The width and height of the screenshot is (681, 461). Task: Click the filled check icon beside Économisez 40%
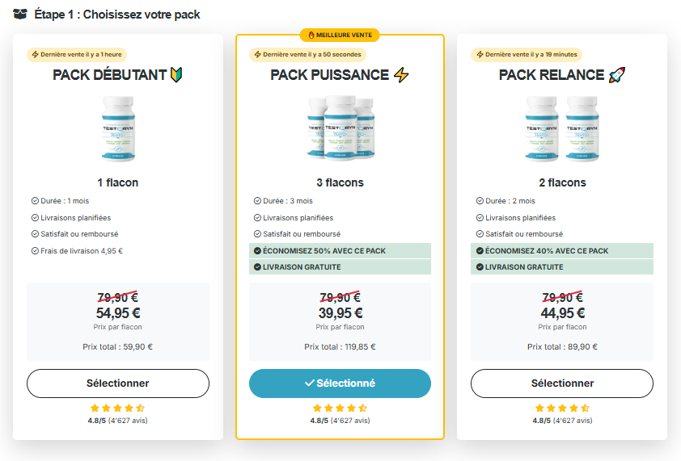click(480, 250)
